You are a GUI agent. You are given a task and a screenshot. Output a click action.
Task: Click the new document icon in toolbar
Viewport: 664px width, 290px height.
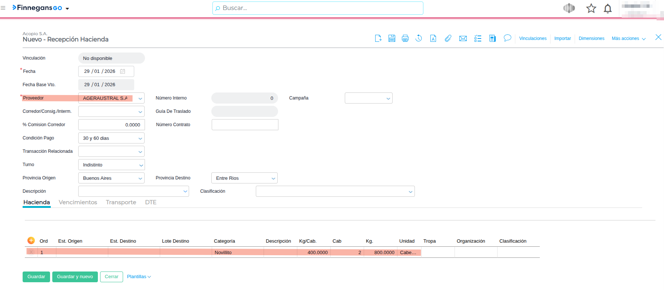click(378, 38)
